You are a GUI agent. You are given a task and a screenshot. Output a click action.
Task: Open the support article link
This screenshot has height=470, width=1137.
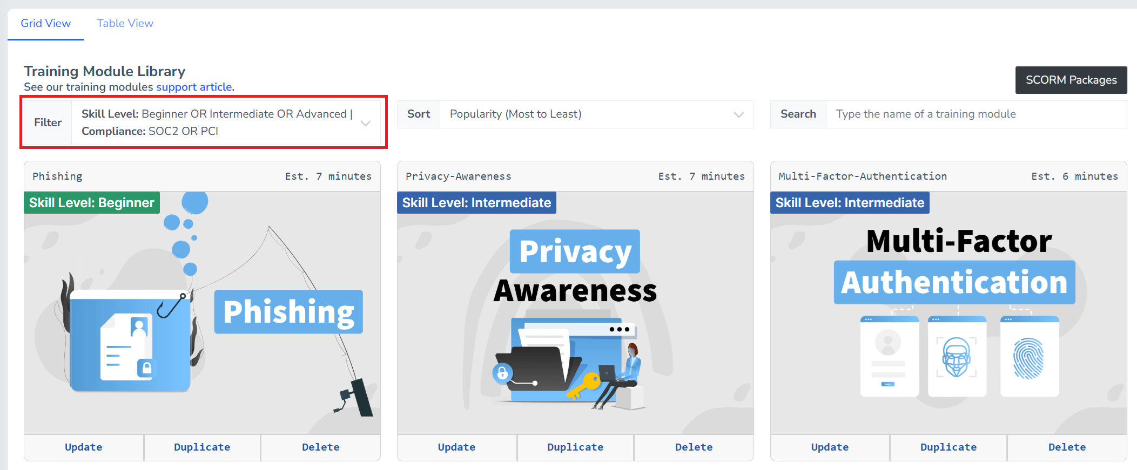194,87
